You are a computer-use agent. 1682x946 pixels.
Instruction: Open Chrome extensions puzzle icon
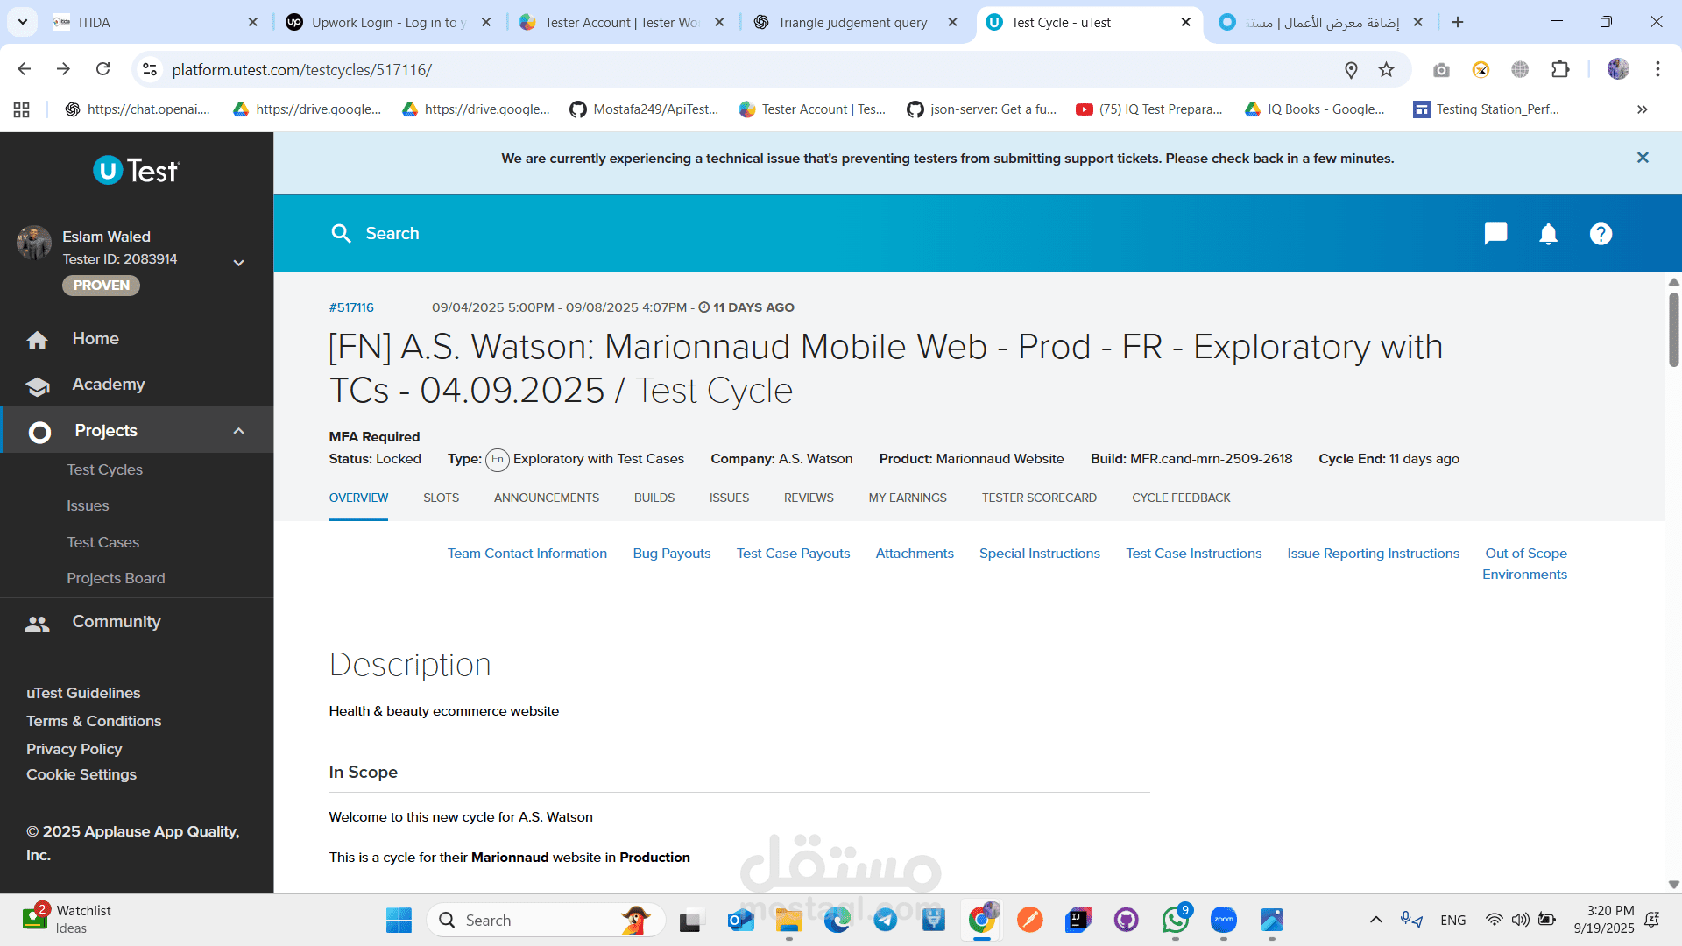tap(1560, 69)
